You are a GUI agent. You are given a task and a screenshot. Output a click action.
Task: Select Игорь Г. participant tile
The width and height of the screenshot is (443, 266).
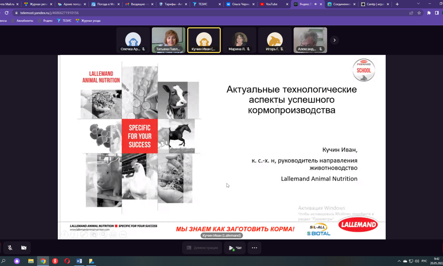click(x=275, y=40)
